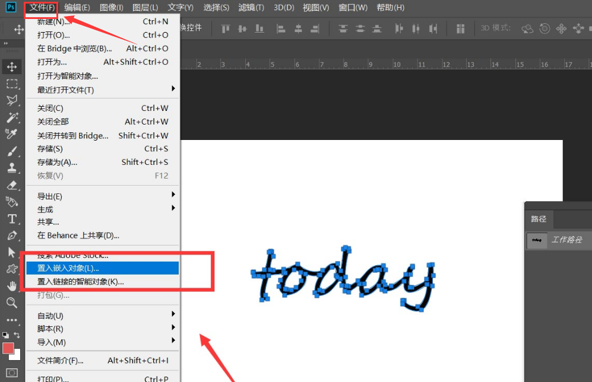The width and height of the screenshot is (592, 382).
Task: Select the Rectangular Marquee tool
Action: coord(12,84)
